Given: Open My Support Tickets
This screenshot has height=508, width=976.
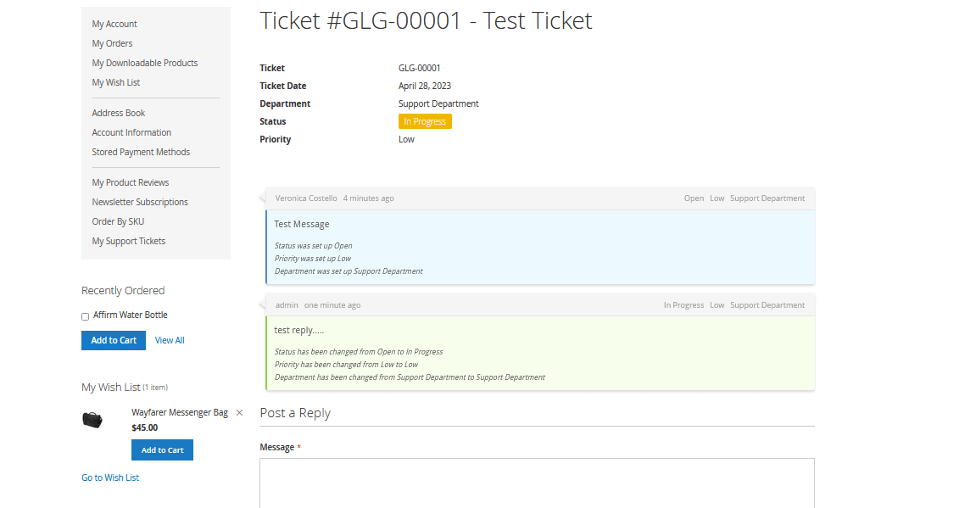Looking at the screenshot, I should pos(129,241).
